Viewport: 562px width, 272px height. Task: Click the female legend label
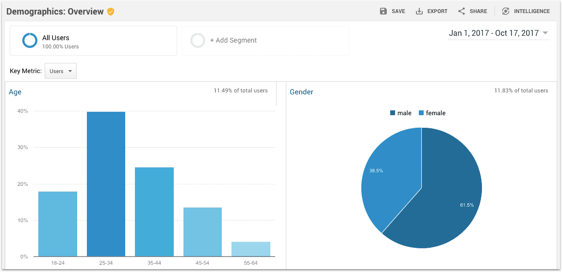click(x=436, y=113)
